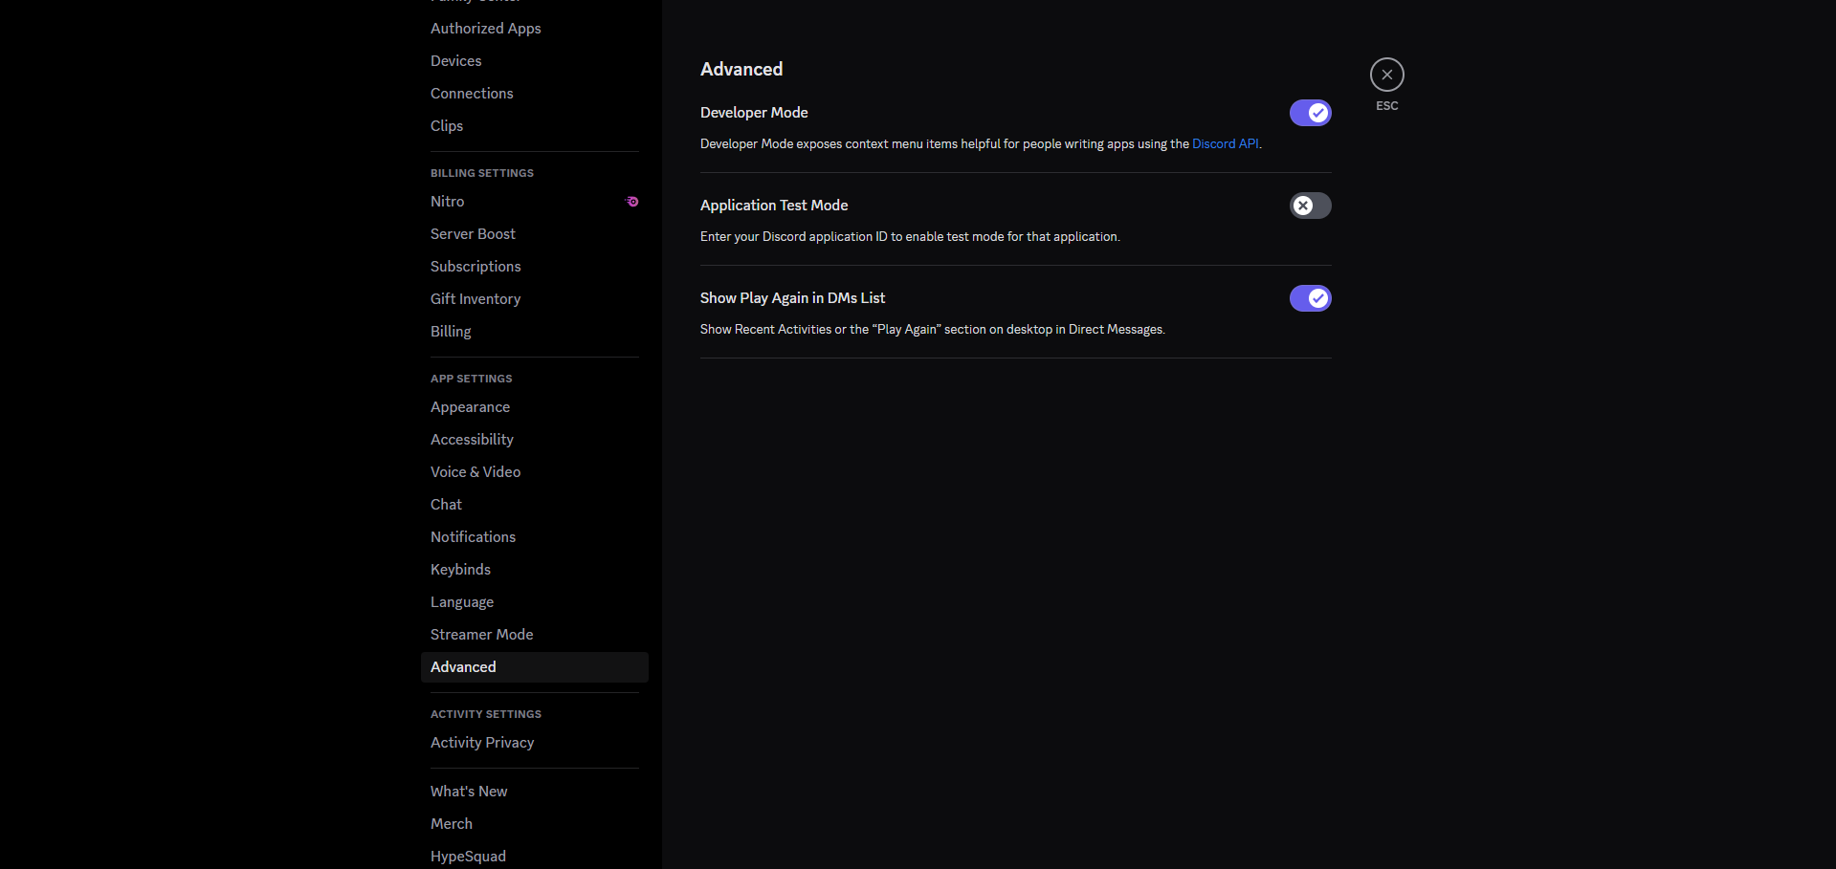Image resolution: width=1836 pixels, height=869 pixels.
Task: Open Subscriptions settings
Action: point(534,267)
